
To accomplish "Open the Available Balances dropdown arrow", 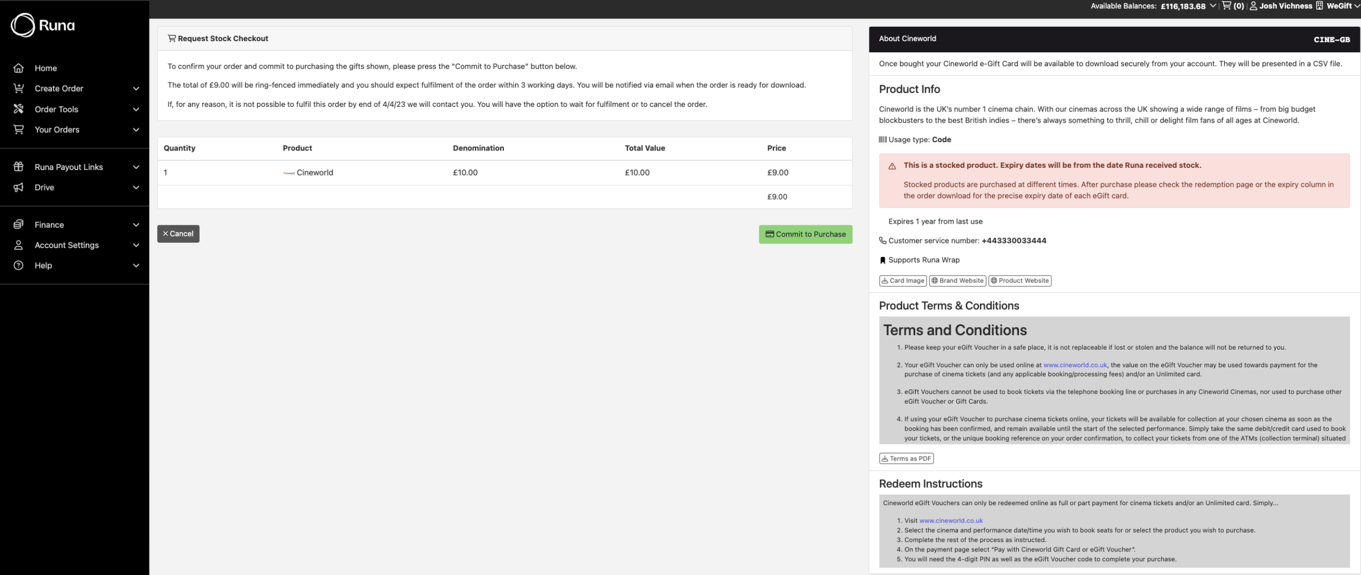I will point(1213,6).
